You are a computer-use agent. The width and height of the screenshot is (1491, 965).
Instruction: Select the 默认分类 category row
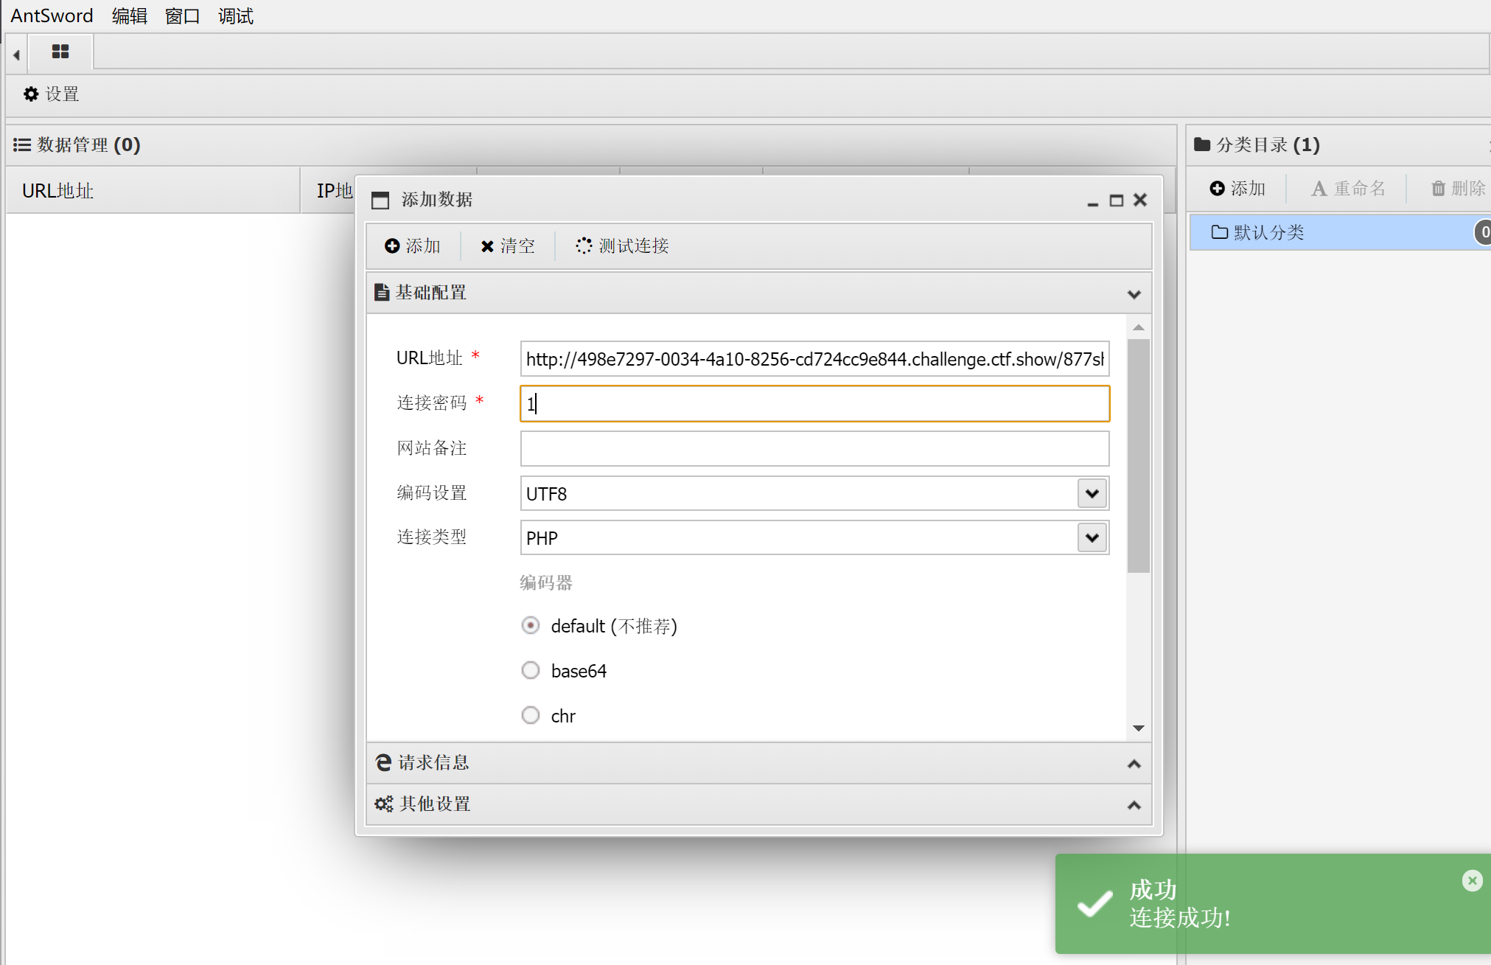click(x=1340, y=232)
